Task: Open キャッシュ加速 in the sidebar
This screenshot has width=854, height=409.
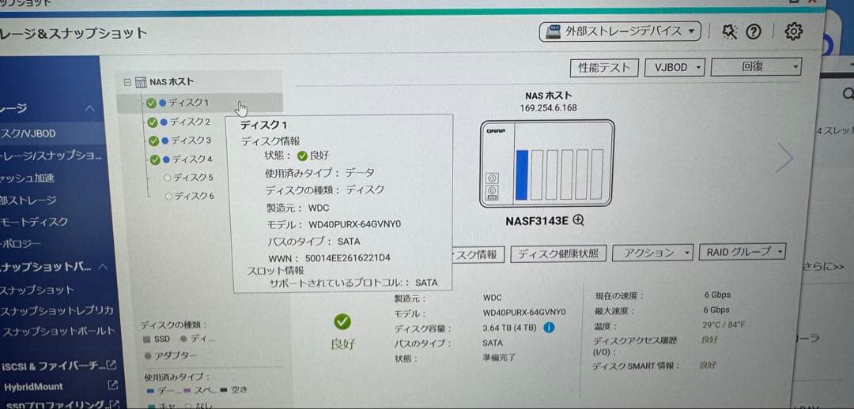Action: tap(27, 178)
